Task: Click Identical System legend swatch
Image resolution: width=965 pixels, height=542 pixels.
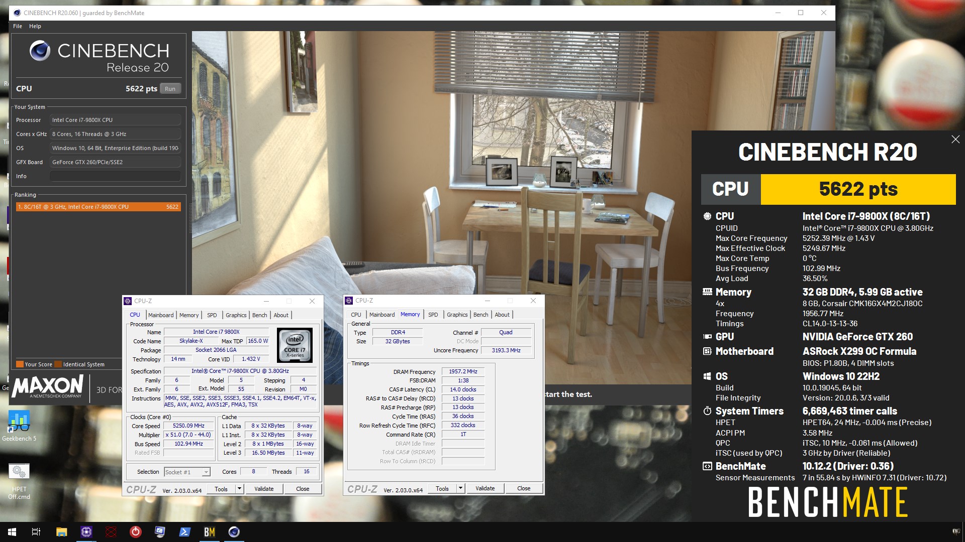Action: [58, 364]
